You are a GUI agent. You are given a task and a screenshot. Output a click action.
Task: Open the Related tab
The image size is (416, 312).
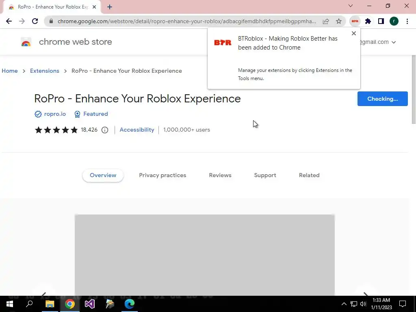click(x=309, y=175)
